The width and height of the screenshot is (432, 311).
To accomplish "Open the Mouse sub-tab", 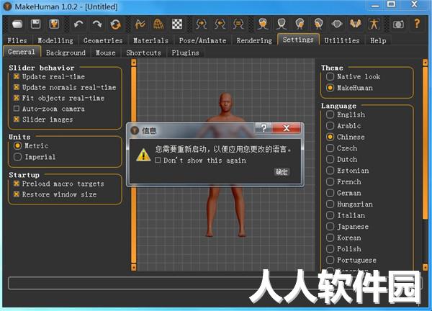I will coord(106,53).
